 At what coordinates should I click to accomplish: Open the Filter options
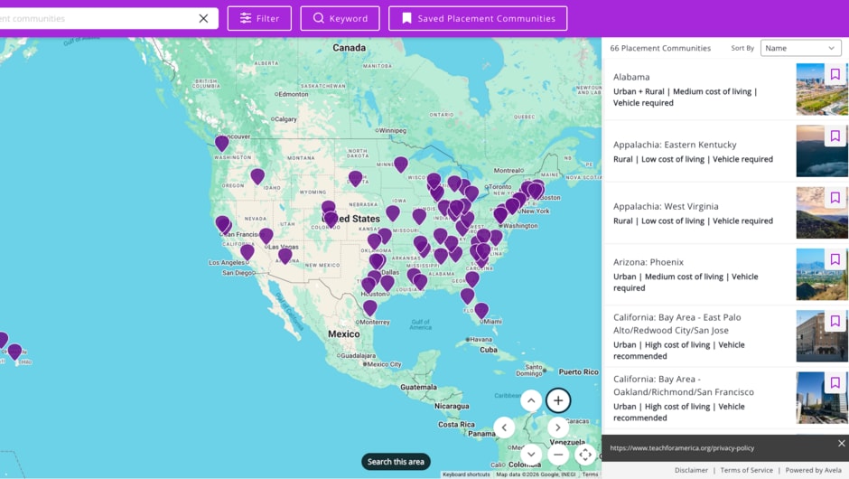pyautogui.click(x=259, y=18)
